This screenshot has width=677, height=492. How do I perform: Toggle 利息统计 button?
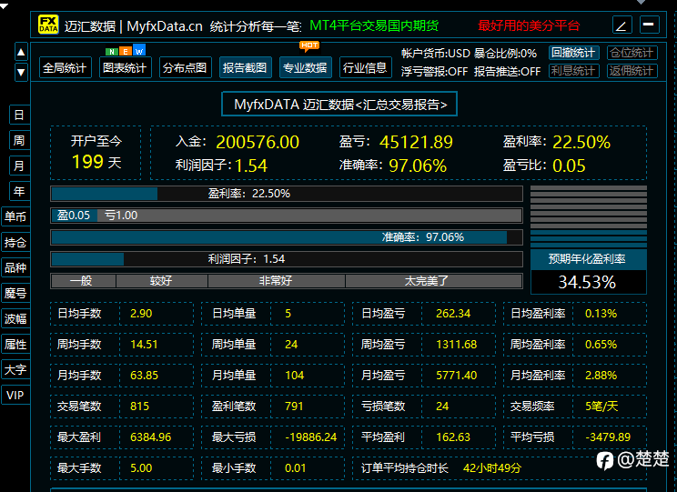[574, 71]
